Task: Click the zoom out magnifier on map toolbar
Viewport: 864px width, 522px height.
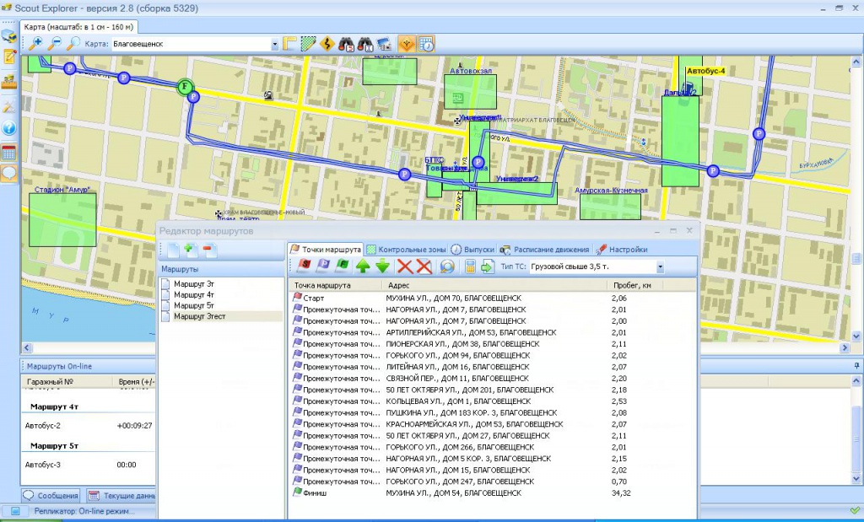Action: coord(55,44)
